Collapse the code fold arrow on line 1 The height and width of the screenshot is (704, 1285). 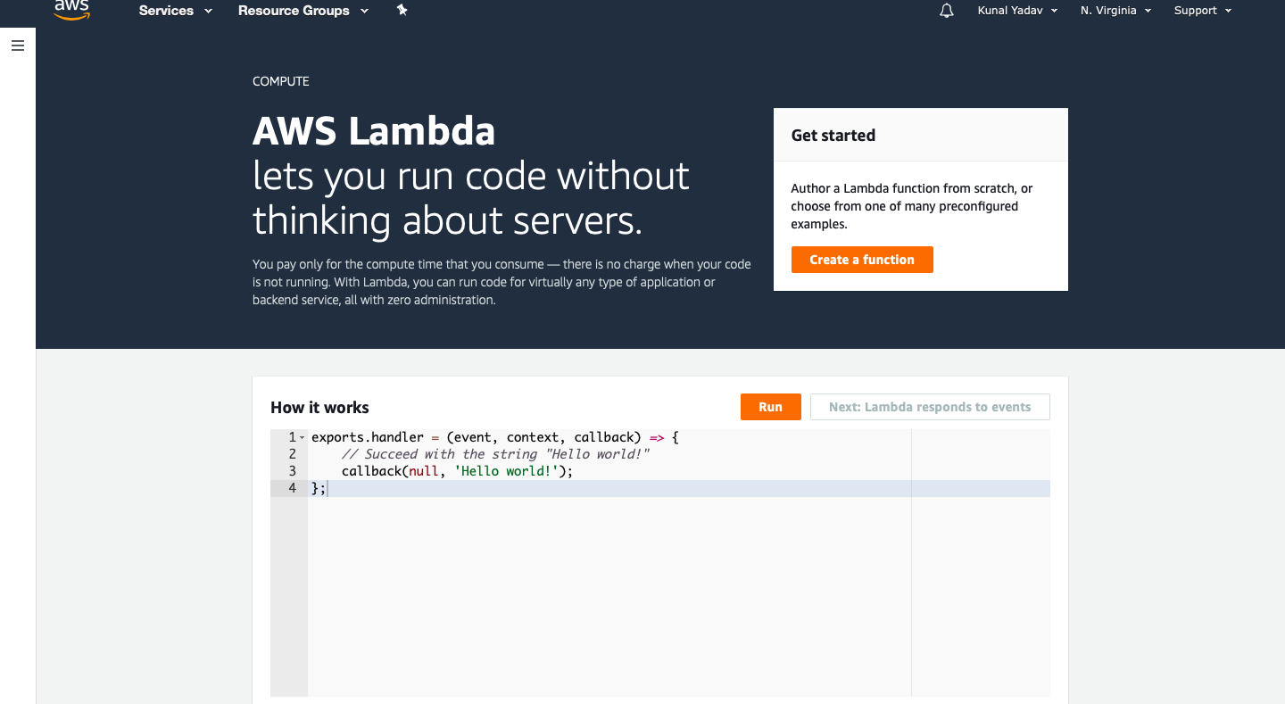(x=303, y=438)
